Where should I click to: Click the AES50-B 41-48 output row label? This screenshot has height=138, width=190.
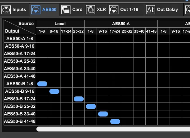pyautogui.click(x=20, y=122)
